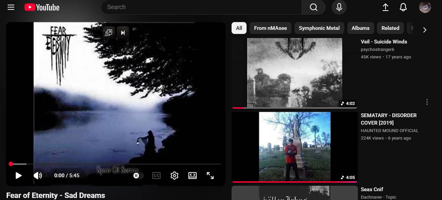Select the Related chip
The width and height of the screenshot is (442, 200).
pyautogui.click(x=390, y=28)
